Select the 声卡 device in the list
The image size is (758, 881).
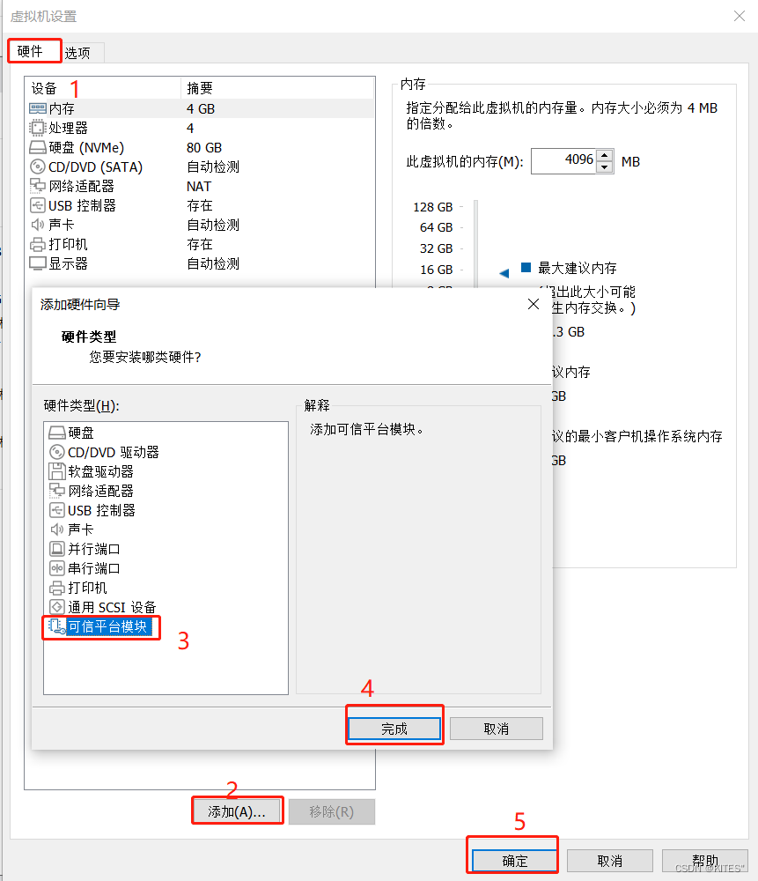click(x=59, y=225)
